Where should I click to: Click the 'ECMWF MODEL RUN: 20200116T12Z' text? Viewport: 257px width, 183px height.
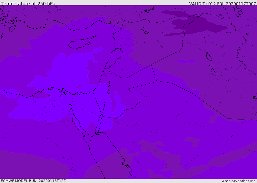pos(33,181)
